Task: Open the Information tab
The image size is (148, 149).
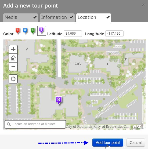Action: tap(57, 17)
